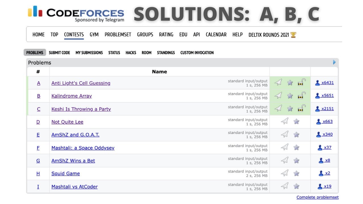Open the TOP menu item
The image size is (363, 204).
54,35
